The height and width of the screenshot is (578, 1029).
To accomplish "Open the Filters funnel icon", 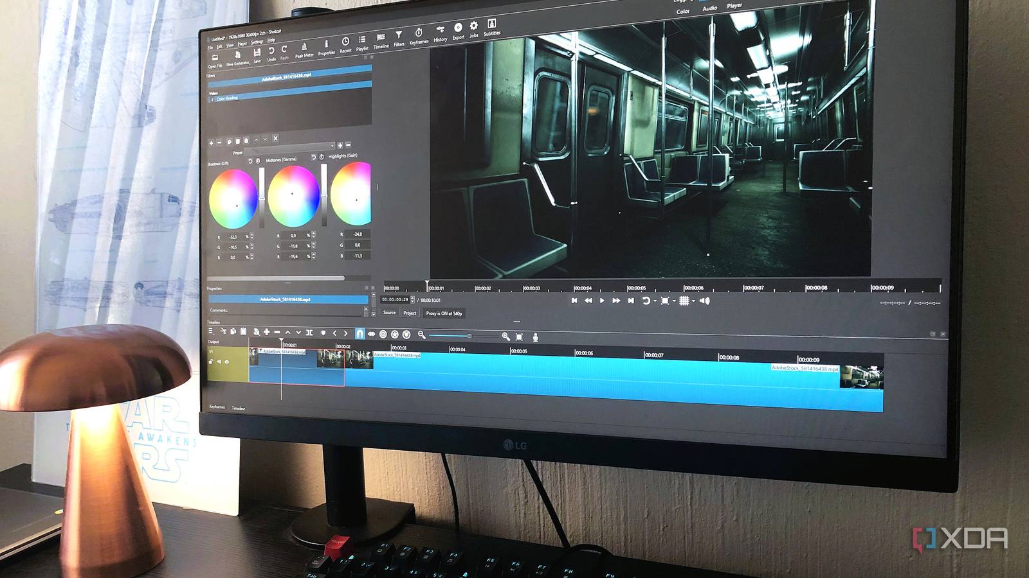I will (399, 36).
